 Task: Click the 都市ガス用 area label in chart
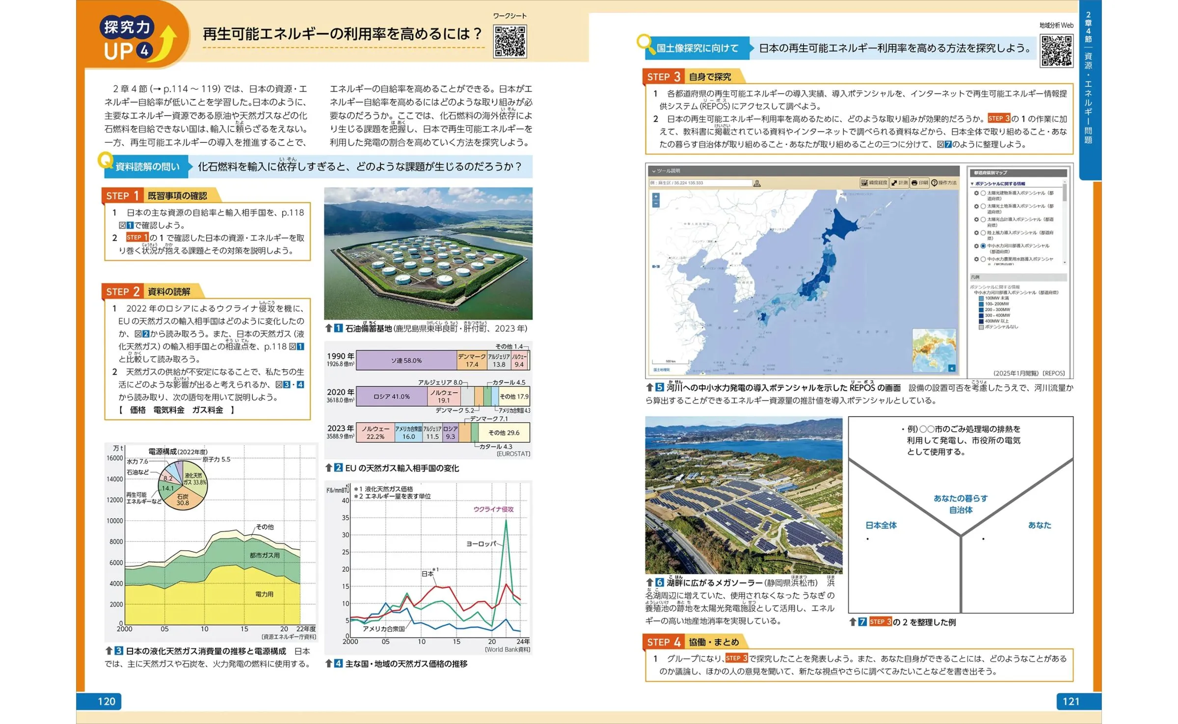[265, 556]
